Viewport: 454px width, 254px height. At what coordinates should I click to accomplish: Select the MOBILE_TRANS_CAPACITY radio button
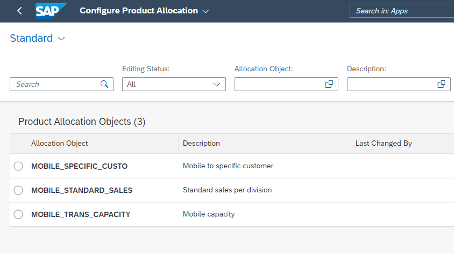[x=18, y=214]
